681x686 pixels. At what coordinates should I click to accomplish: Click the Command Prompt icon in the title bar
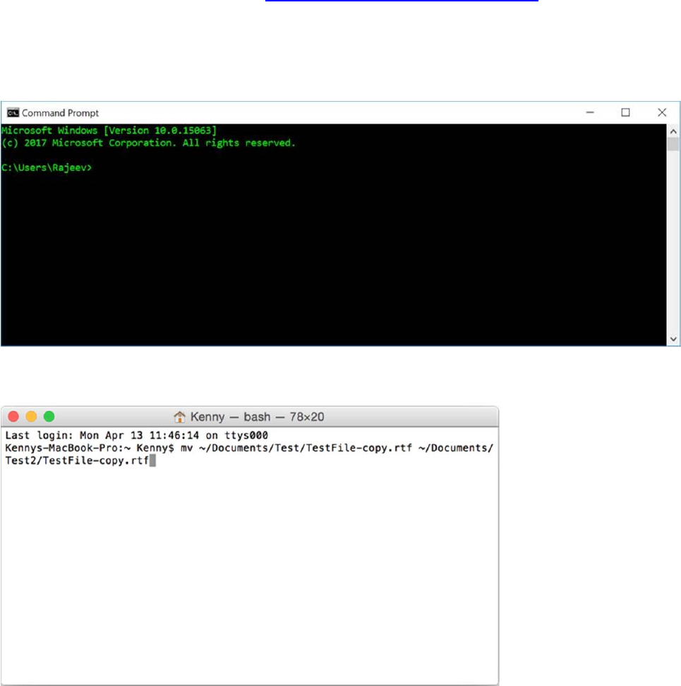12,112
